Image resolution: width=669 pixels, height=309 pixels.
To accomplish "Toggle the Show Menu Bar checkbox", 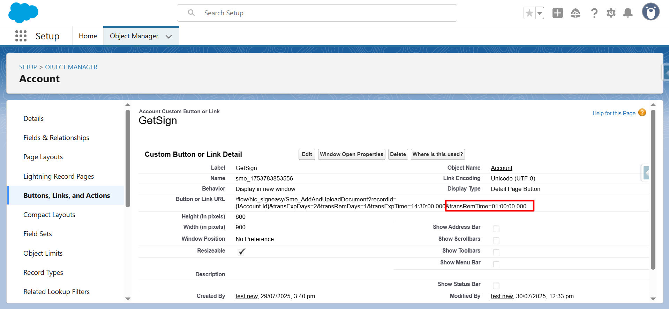I will click(x=496, y=264).
